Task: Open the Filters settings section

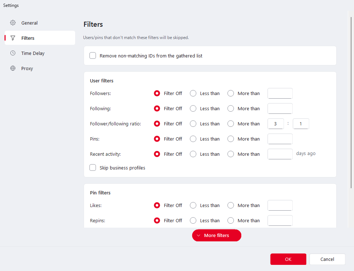Action: pyautogui.click(x=40, y=38)
